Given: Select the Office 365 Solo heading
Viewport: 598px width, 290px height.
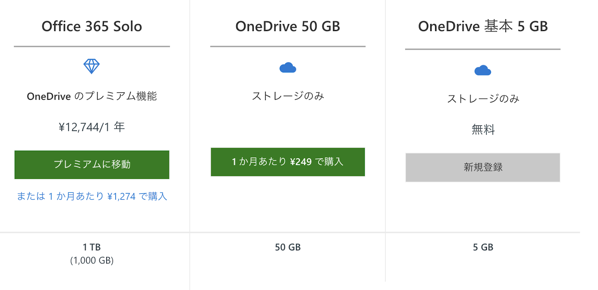Looking at the screenshot, I should (92, 27).
